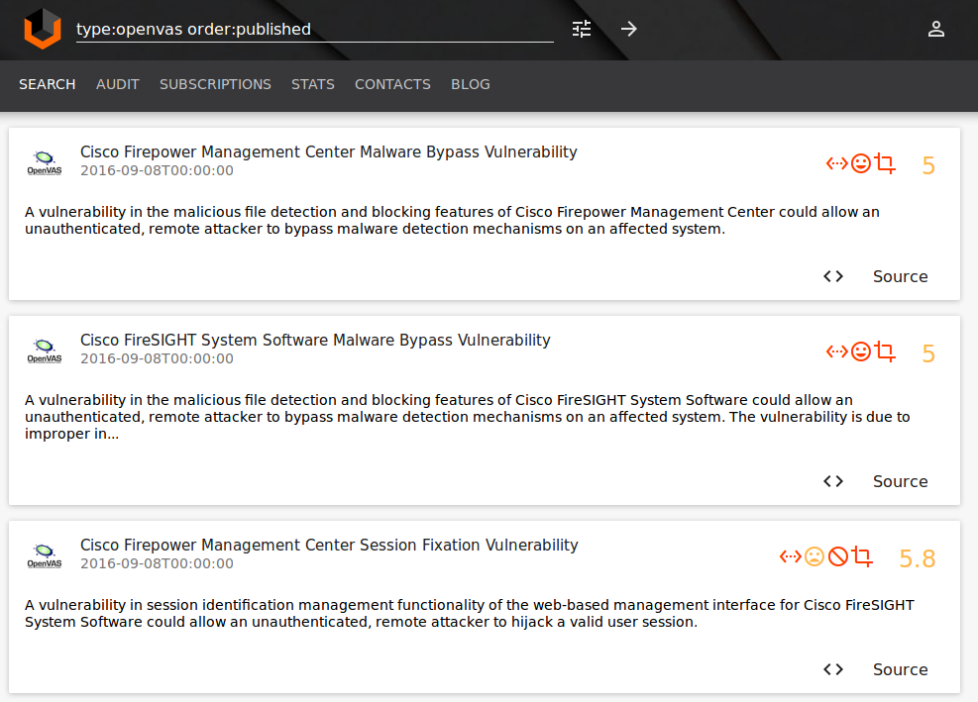Click network vector icon on Session Fixation card
978x702 pixels.
click(791, 556)
